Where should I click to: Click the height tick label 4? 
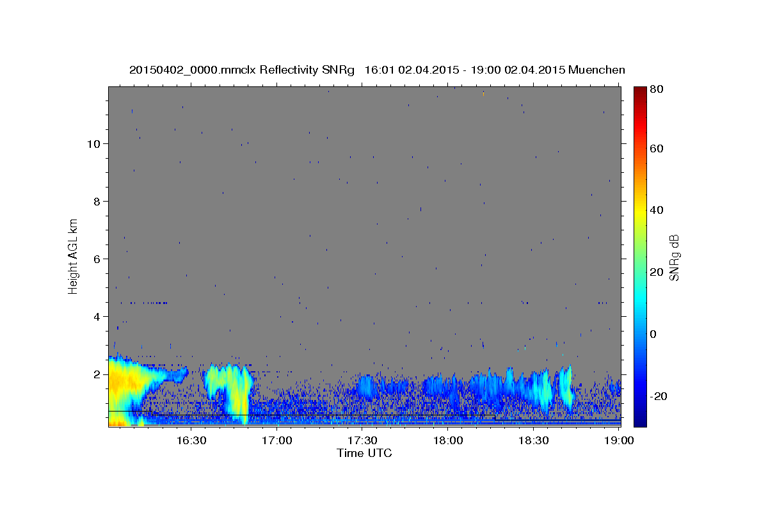pyautogui.click(x=97, y=316)
